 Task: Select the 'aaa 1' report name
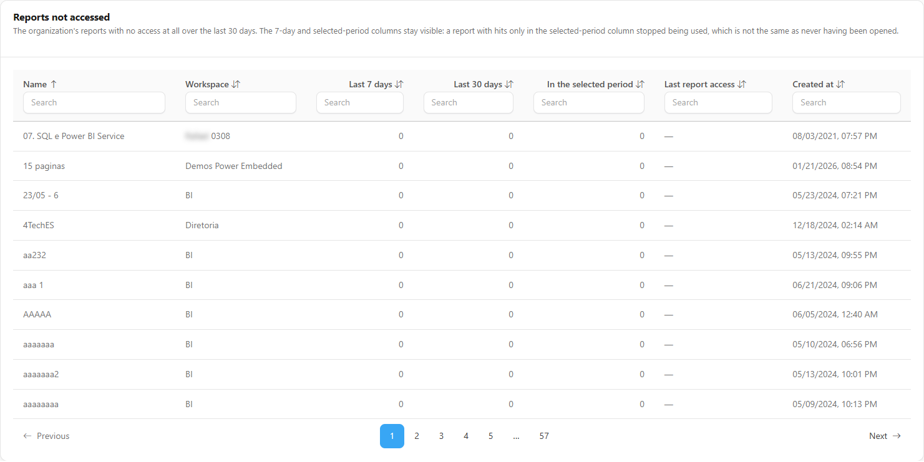coord(33,286)
